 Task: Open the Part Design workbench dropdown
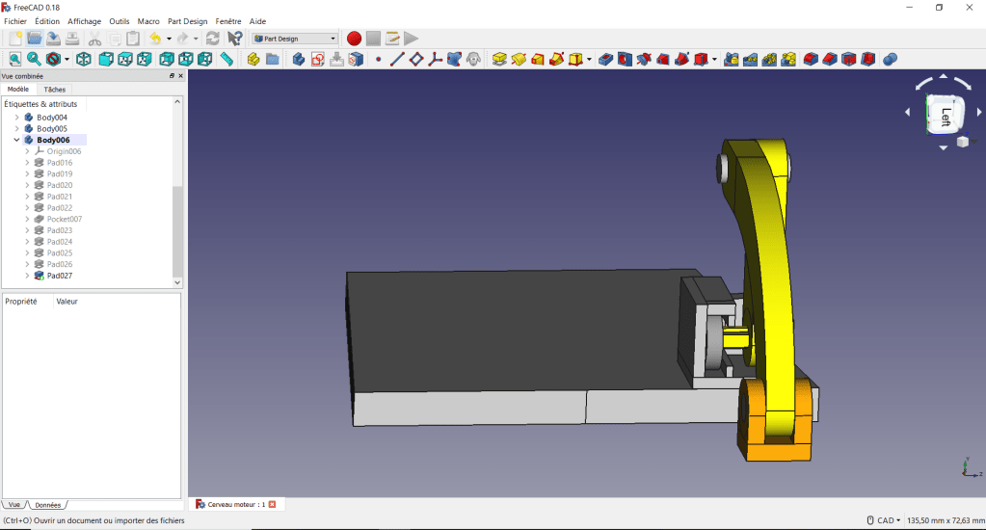click(295, 39)
